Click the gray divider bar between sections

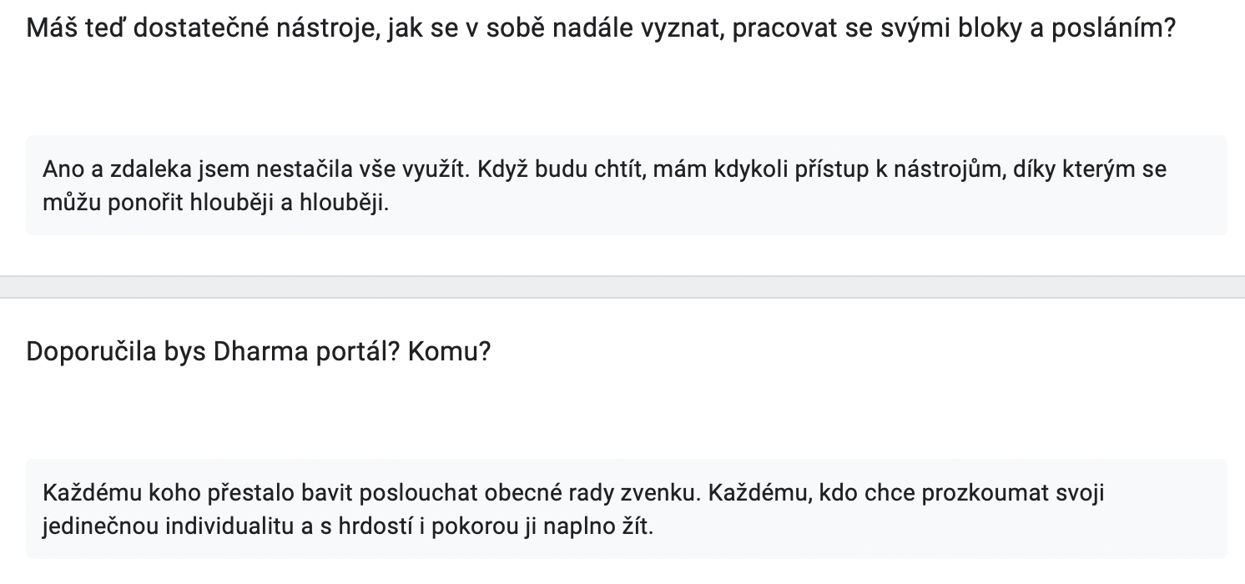click(x=622, y=287)
